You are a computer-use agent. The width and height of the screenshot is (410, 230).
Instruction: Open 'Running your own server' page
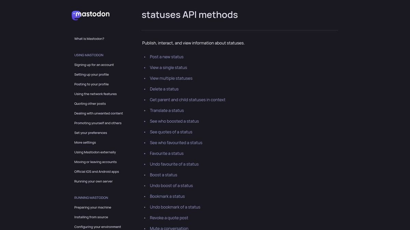pos(93,181)
